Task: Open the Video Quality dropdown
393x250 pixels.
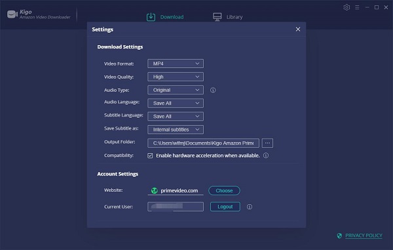Action: pyautogui.click(x=176, y=77)
